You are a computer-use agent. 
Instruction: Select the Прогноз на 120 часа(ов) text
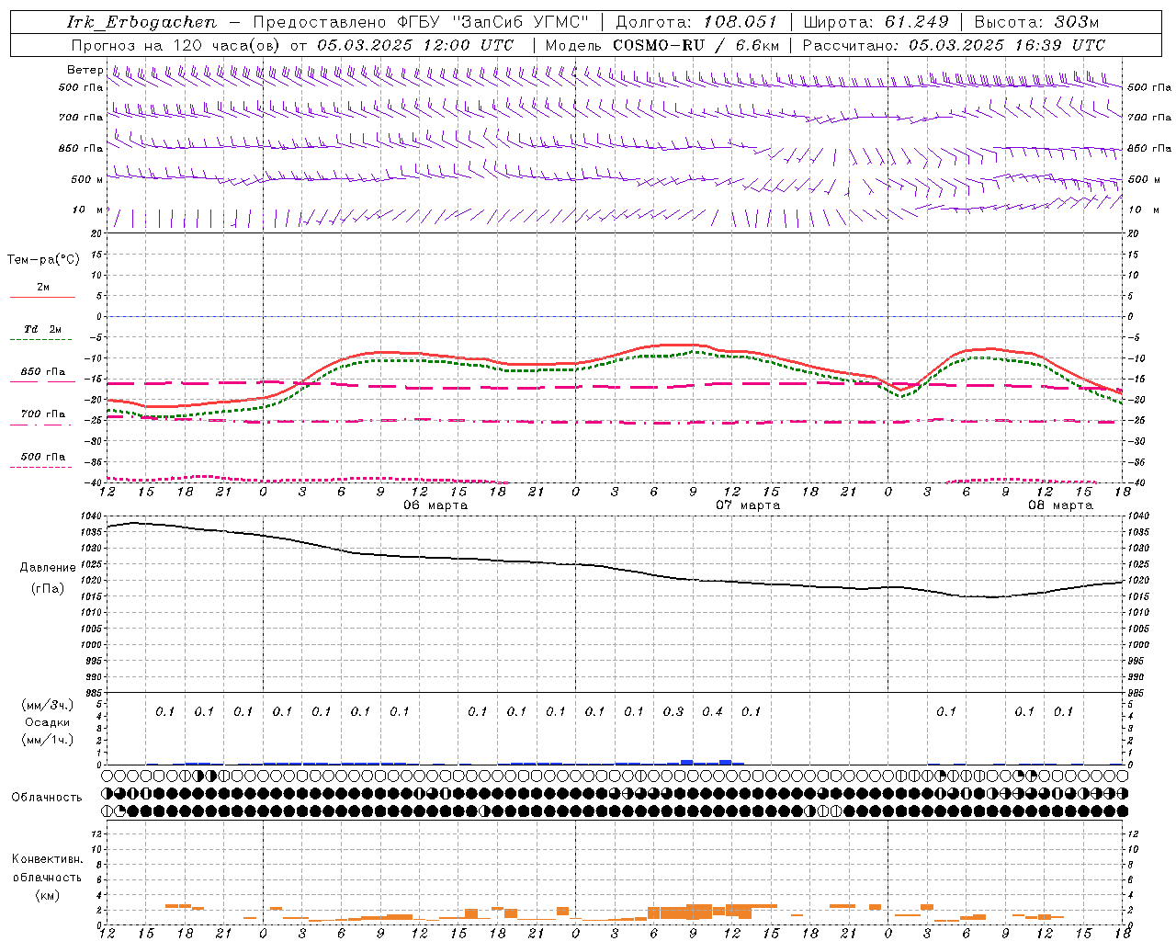177,45
